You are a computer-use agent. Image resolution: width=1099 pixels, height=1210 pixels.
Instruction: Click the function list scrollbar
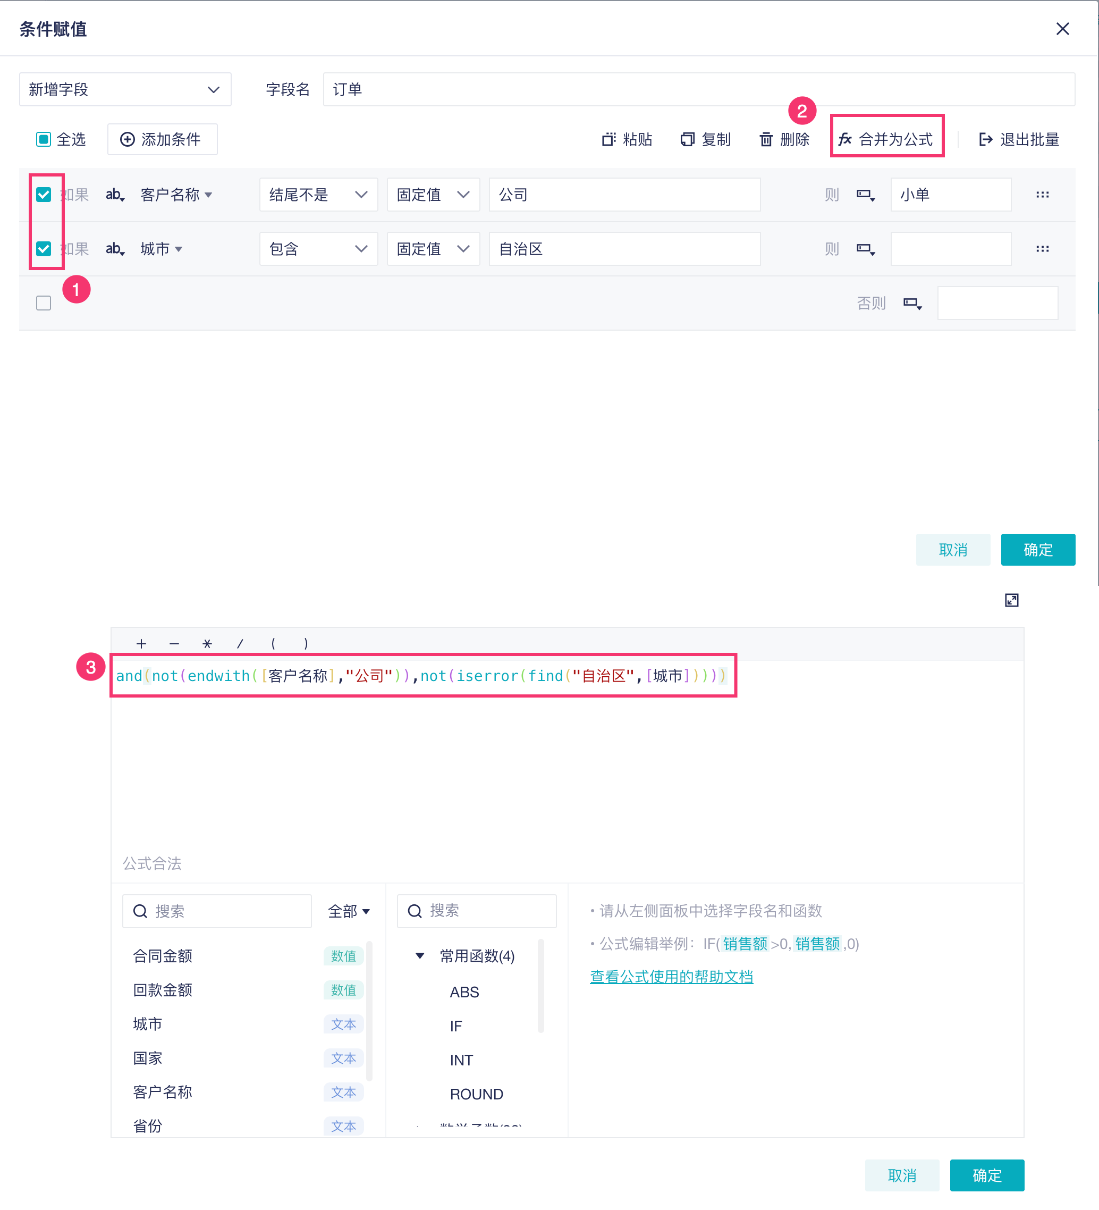(540, 987)
